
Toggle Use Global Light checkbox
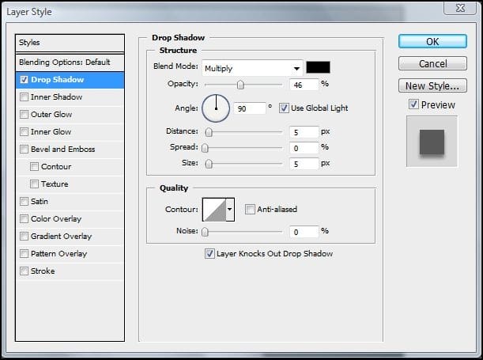tap(284, 108)
